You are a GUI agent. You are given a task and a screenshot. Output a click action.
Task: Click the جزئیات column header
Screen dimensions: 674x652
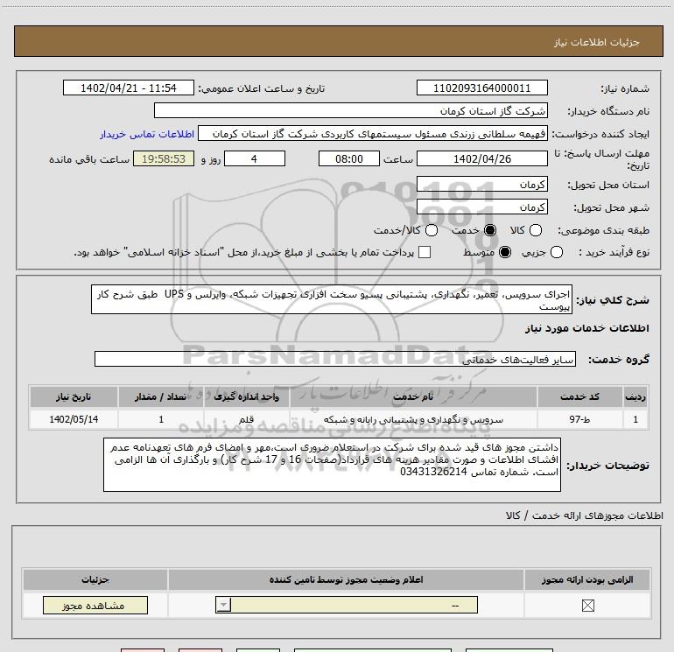(x=95, y=579)
